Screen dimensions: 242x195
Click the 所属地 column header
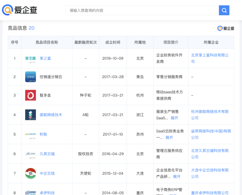pyautogui.click(x=140, y=42)
